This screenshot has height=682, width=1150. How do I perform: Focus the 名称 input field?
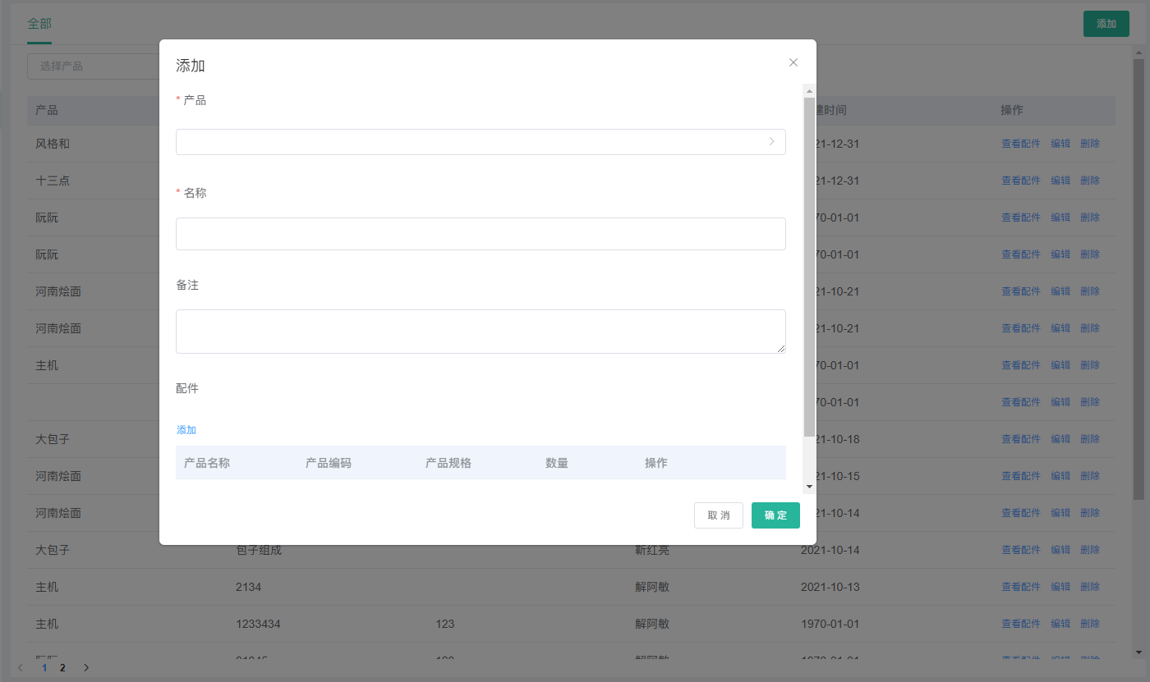point(481,234)
